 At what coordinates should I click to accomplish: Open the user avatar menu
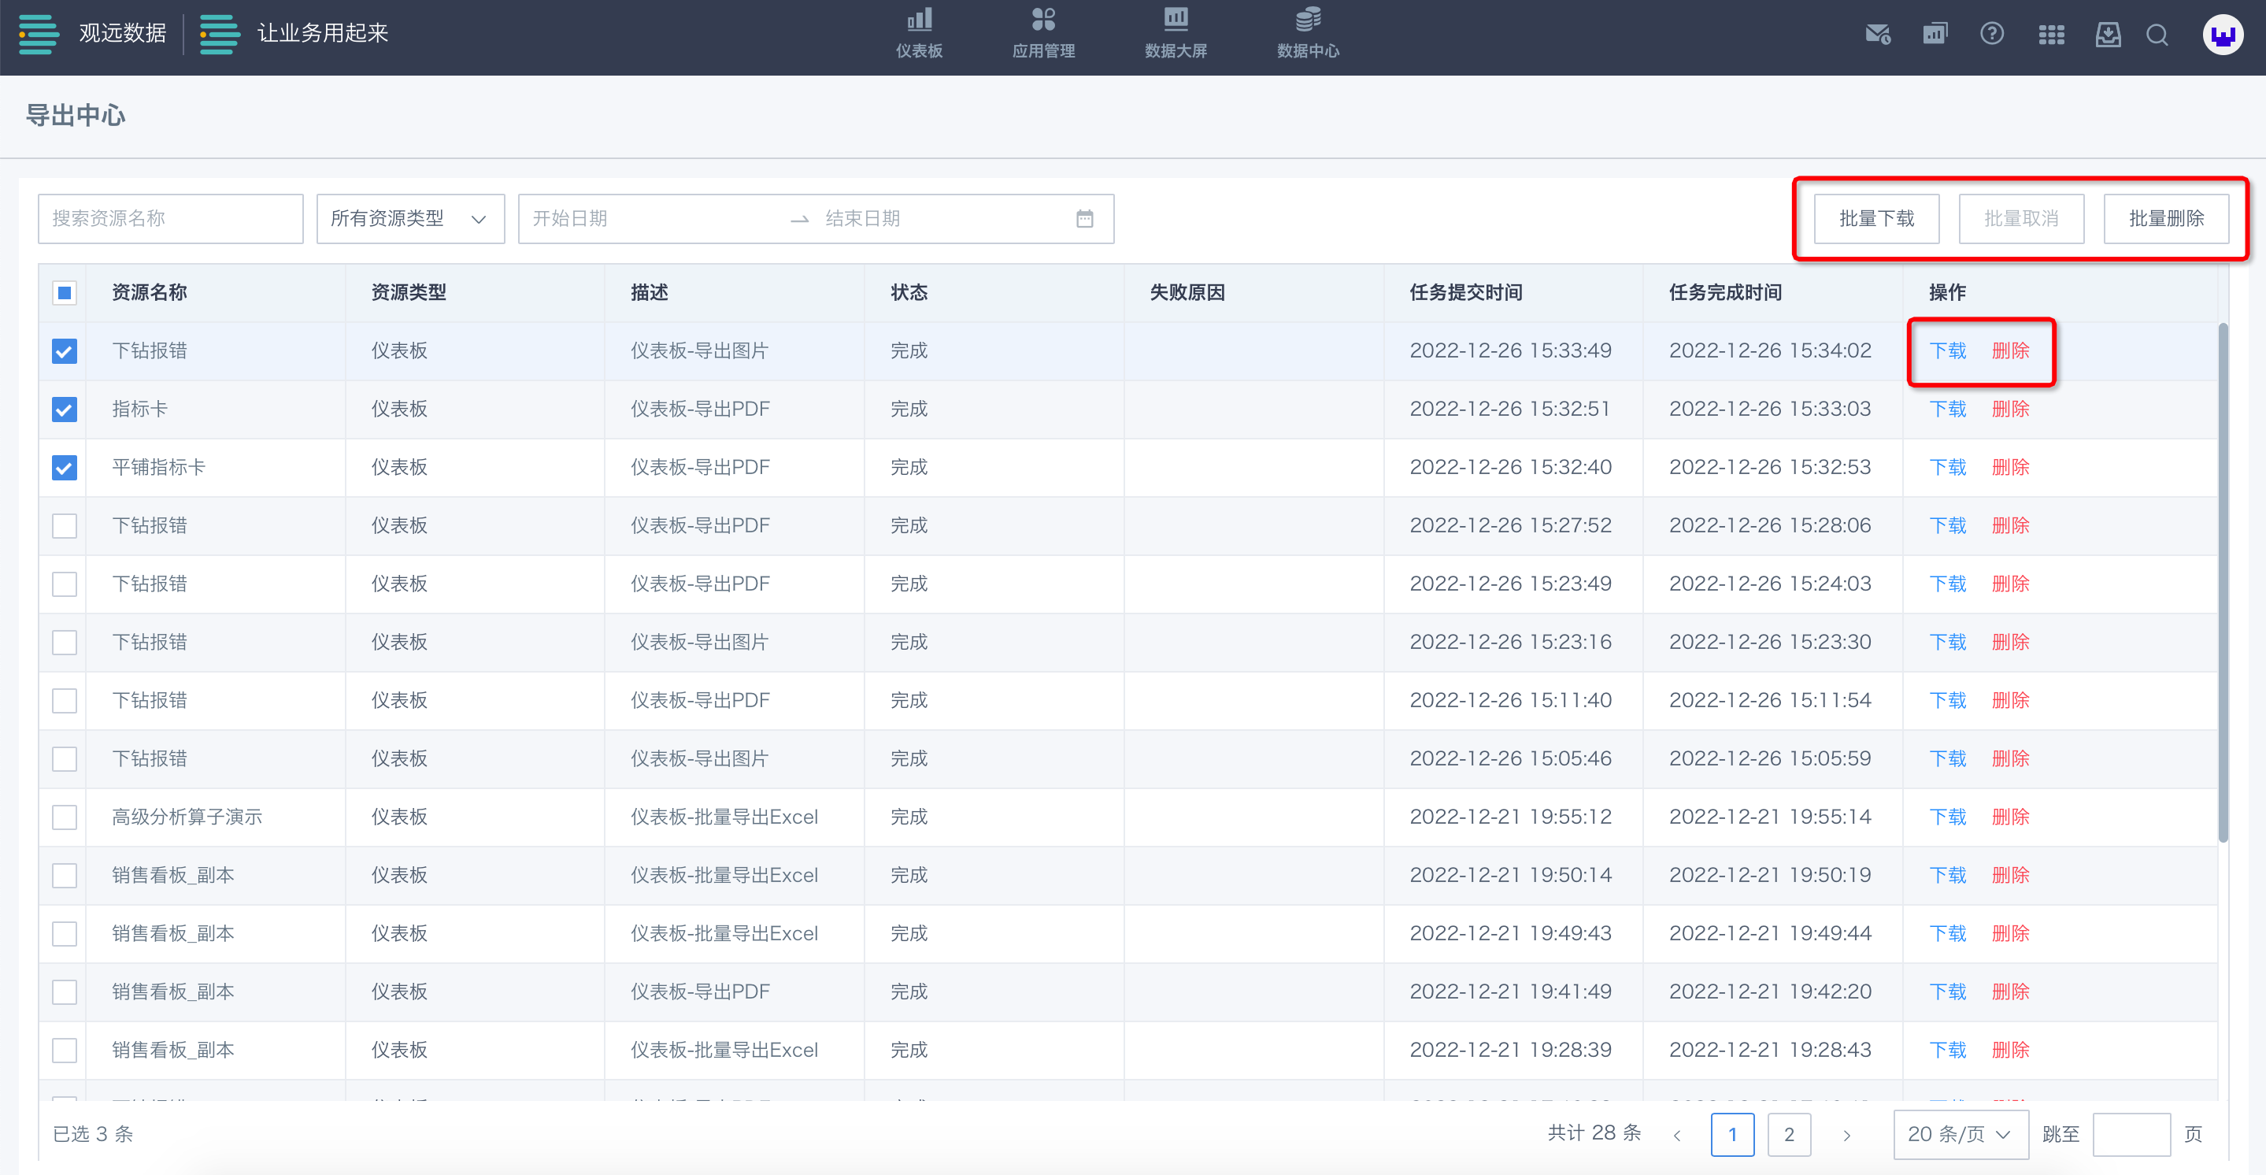[x=2222, y=35]
